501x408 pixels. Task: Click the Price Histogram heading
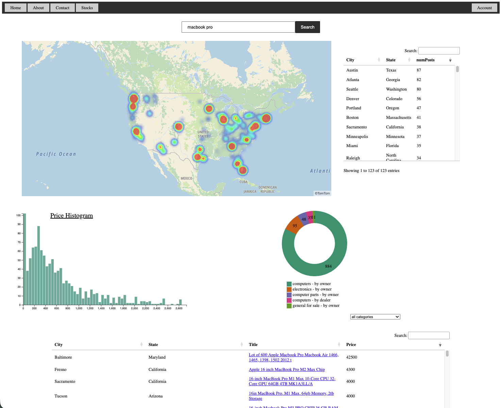pos(71,216)
